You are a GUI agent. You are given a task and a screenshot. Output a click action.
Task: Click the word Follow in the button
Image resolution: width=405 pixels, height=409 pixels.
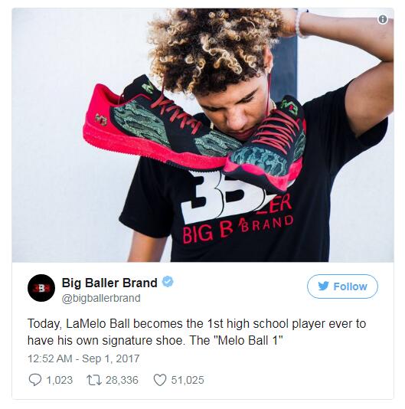(350, 286)
